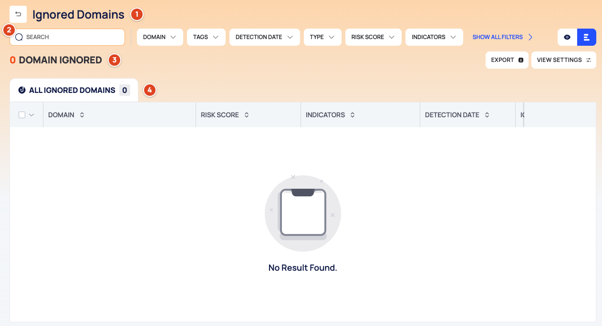602x326 pixels.
Task: Open the Domain filter dropdown
Action: point(160,37)
